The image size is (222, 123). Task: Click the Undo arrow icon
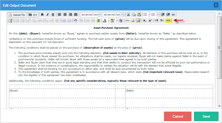75,20
